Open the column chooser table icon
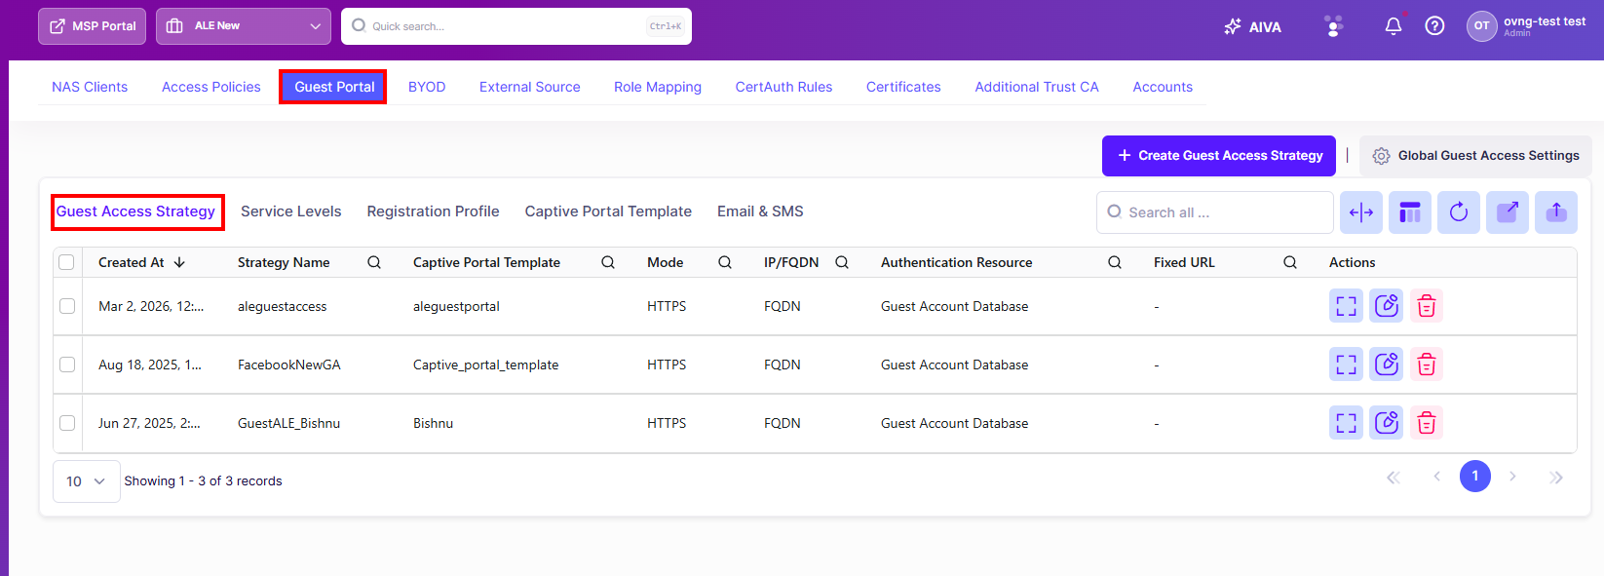1604x576 pixels. click(x=1410, y=212)
